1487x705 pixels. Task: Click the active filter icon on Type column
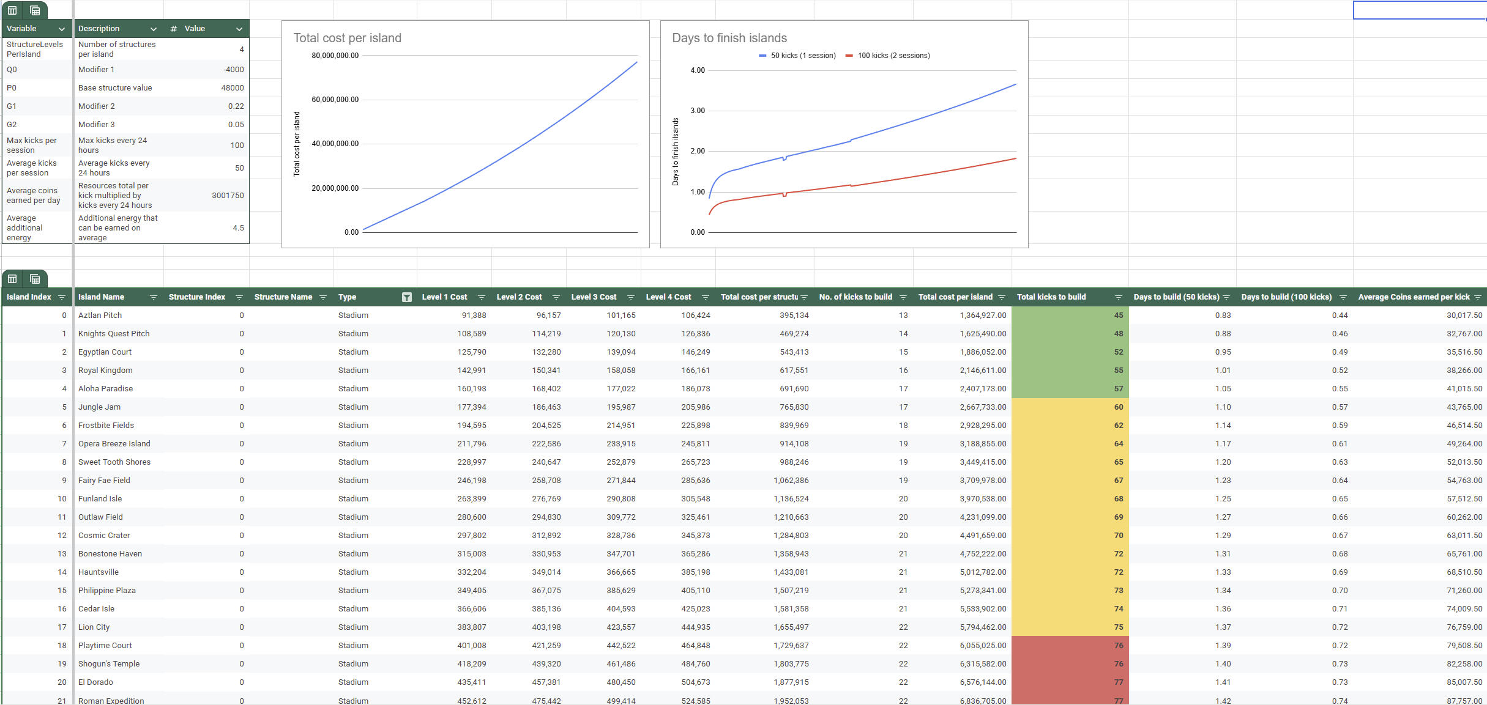tap(406, 297)
